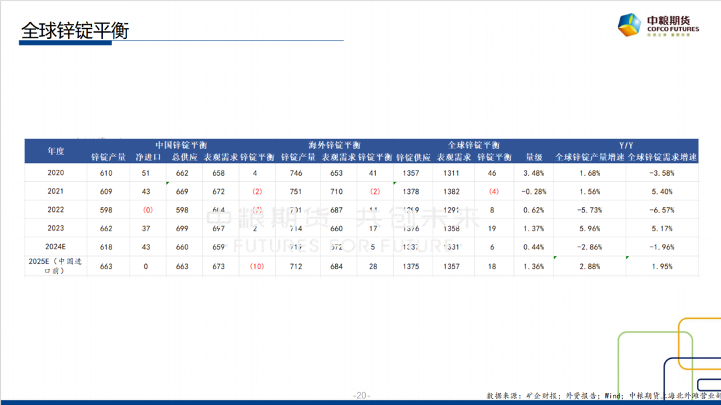Click 2020 China apparent demand 658

(218, 173)
